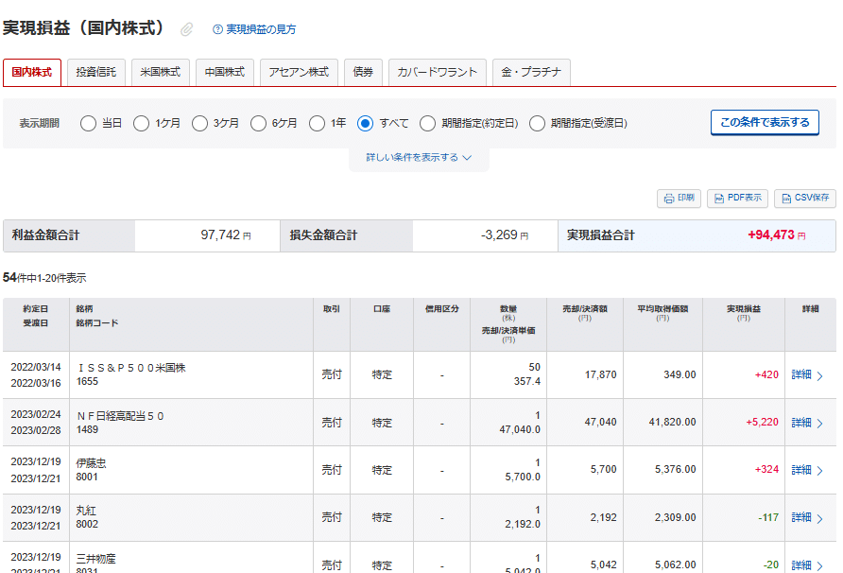The image size is (843, 573).
Task: Save the data with CSV保存
Action: point(804,199)
